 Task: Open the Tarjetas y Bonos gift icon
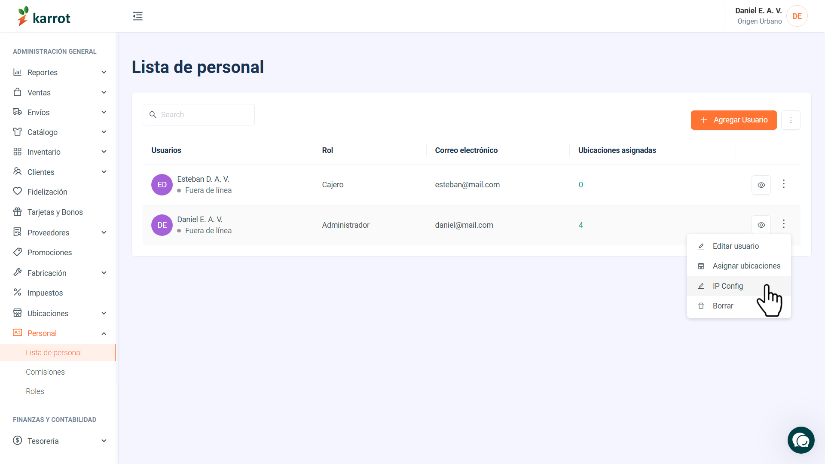(17, 212)
